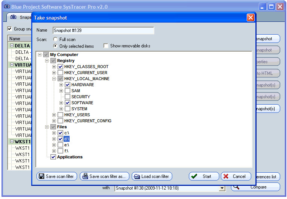Screen dimensions: 287x199
Task: Check the SYSTEM registry checkbox
Action: pyautogui.click(x=68, y=109)
